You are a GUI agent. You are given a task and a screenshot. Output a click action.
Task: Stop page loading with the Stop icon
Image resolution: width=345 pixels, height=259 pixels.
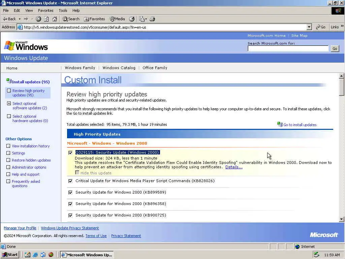[38, 19]
